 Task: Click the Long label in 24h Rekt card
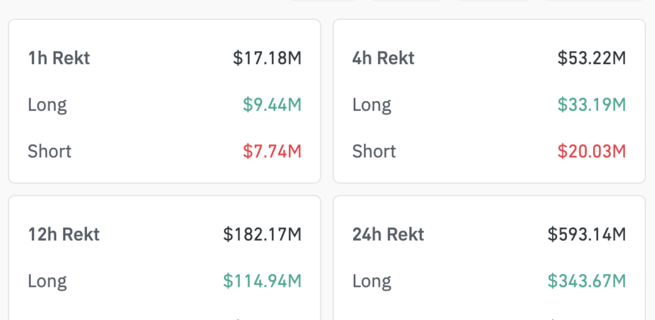click(372, 281)
